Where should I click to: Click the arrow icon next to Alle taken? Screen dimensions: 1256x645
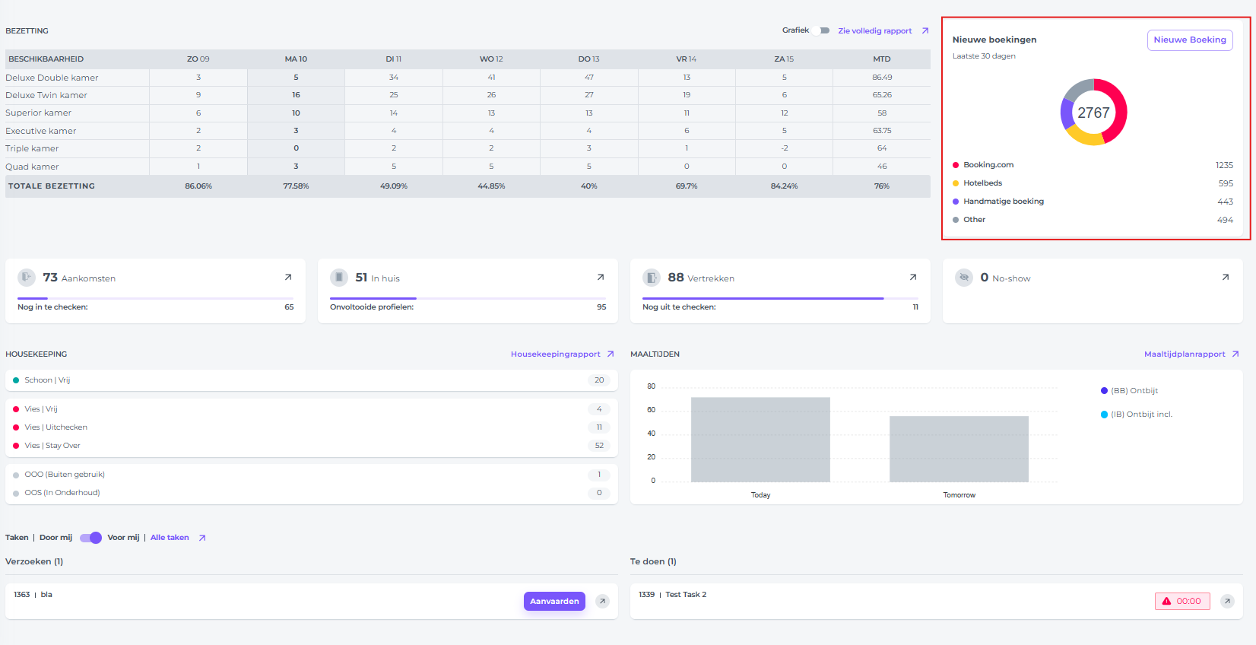(x=202, y=538)
